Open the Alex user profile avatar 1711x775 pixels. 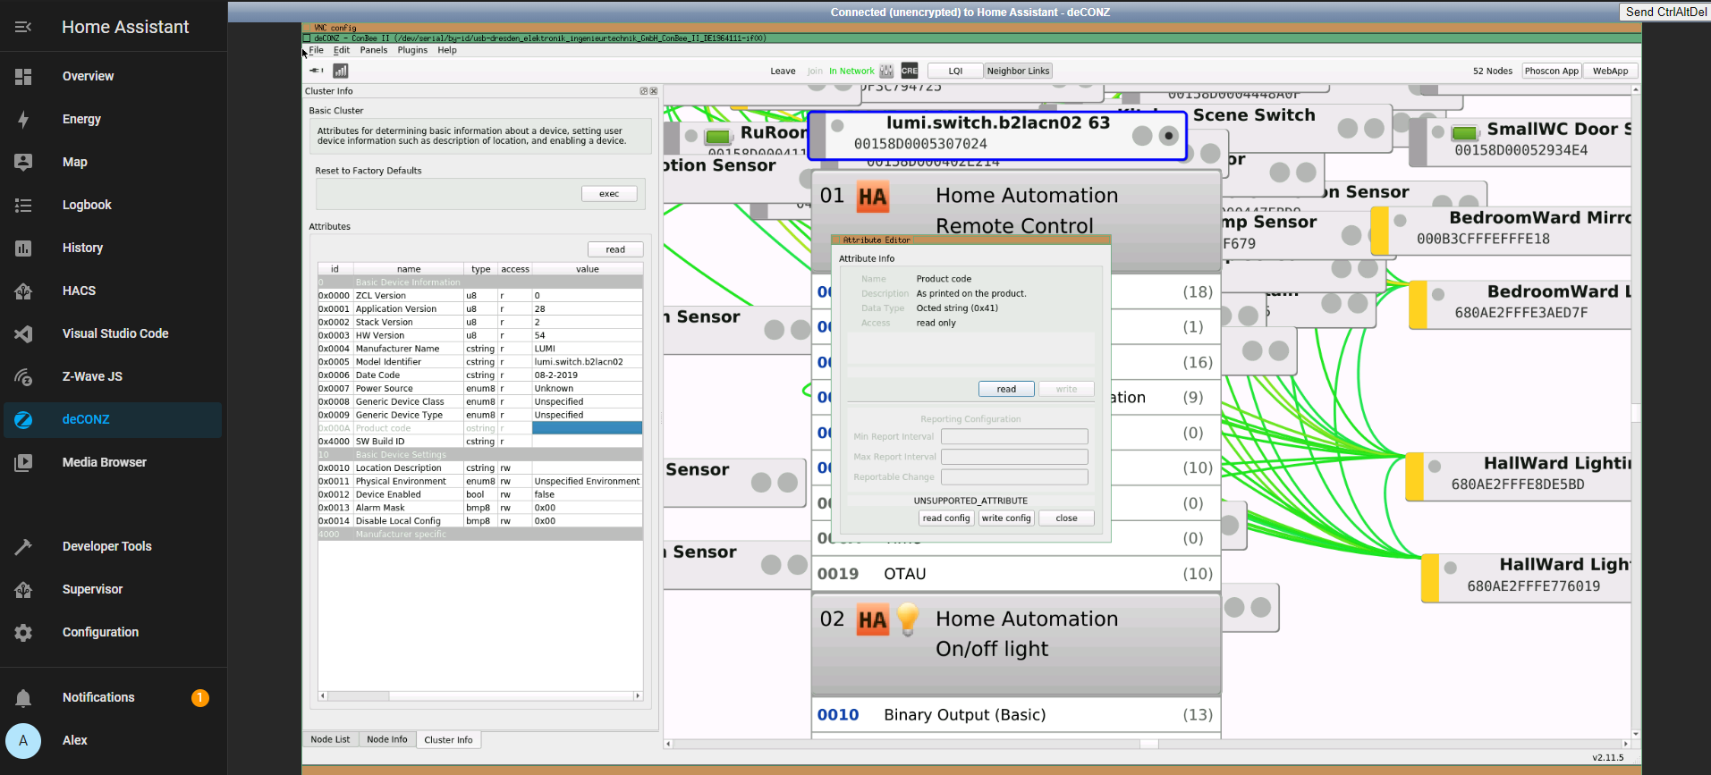(x=23, y=741)
